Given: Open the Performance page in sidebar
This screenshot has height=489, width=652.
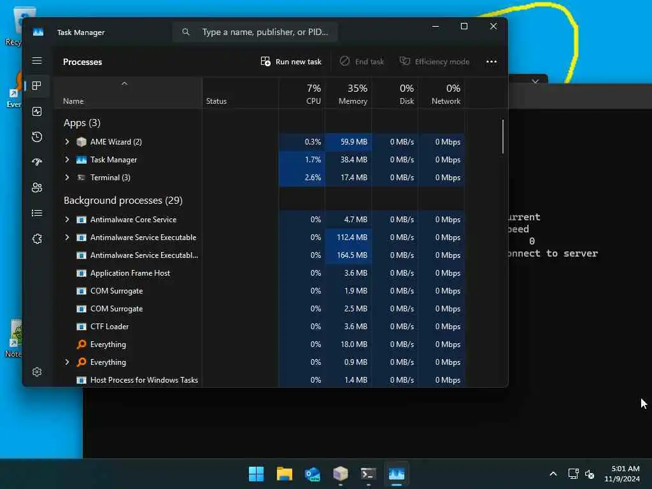Looking at the screenshot, I should coord(37,111).
